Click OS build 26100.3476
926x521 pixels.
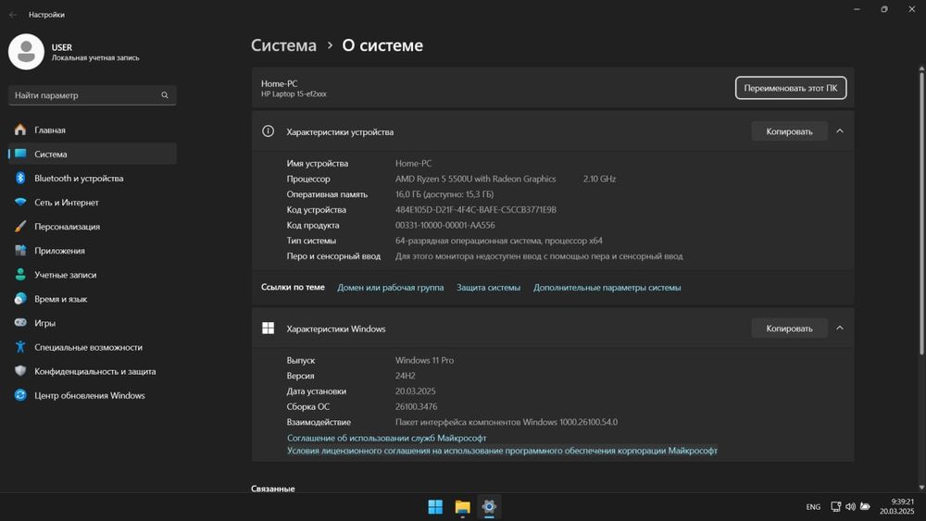417,406
